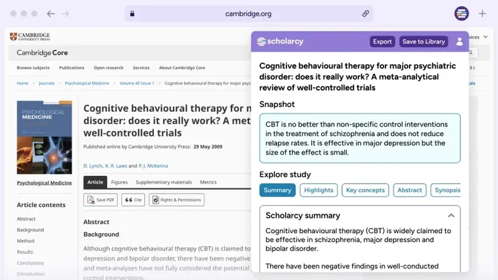This screenshot has height=280, width=498.
Task: Open author P. J. McKenna link
Action: 153,166
